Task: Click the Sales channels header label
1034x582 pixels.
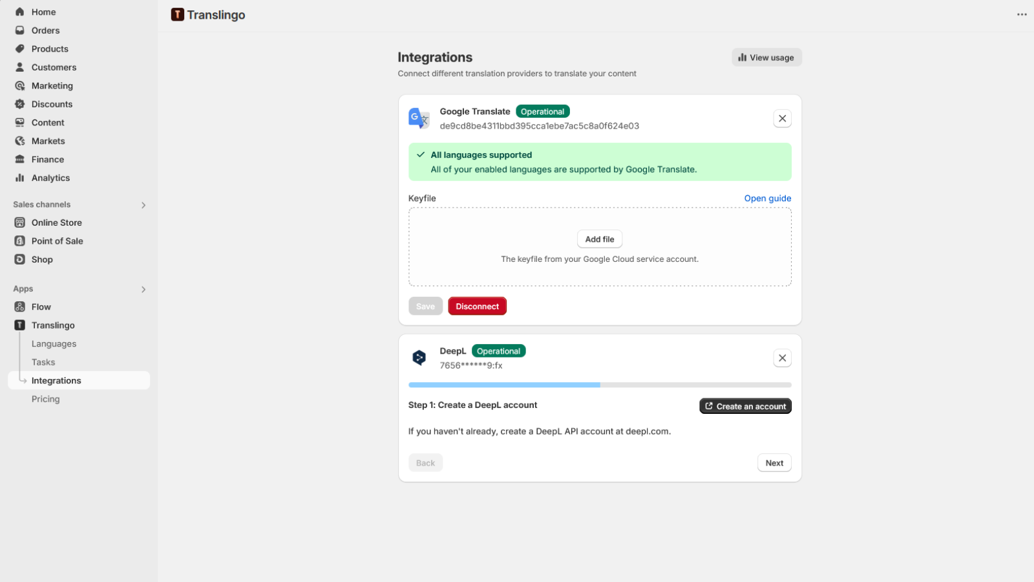Action: (42, 204)
